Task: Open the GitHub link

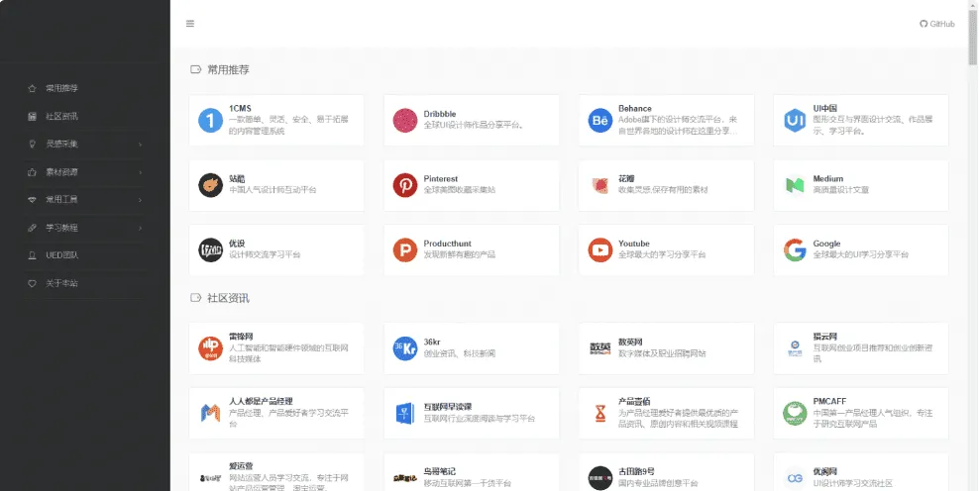Action: (937, 24)
